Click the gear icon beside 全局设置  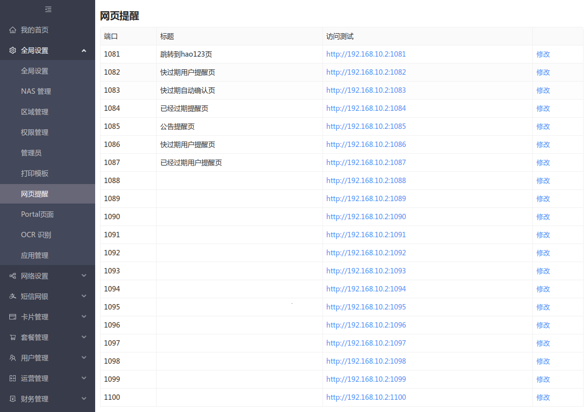point(13,51)
